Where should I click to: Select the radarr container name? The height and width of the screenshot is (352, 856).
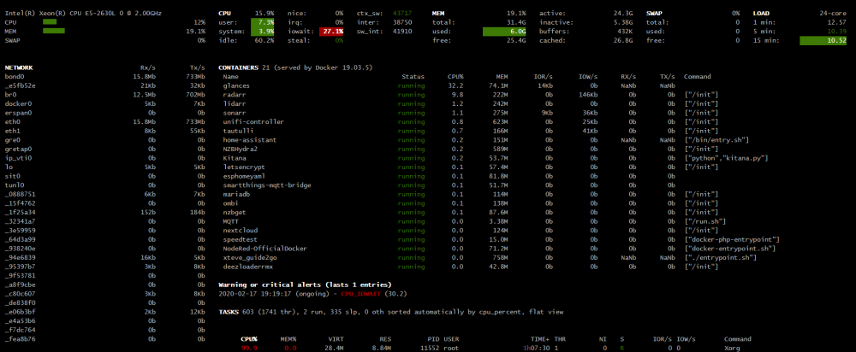coord(235,95)
